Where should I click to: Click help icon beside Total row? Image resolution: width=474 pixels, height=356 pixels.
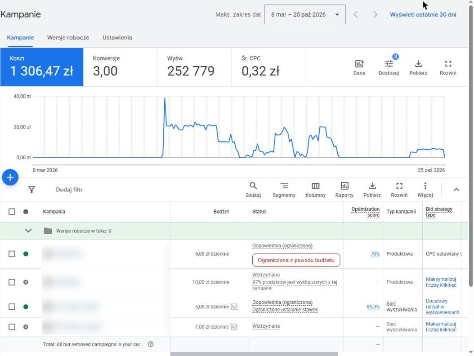[x=151, y=344]
